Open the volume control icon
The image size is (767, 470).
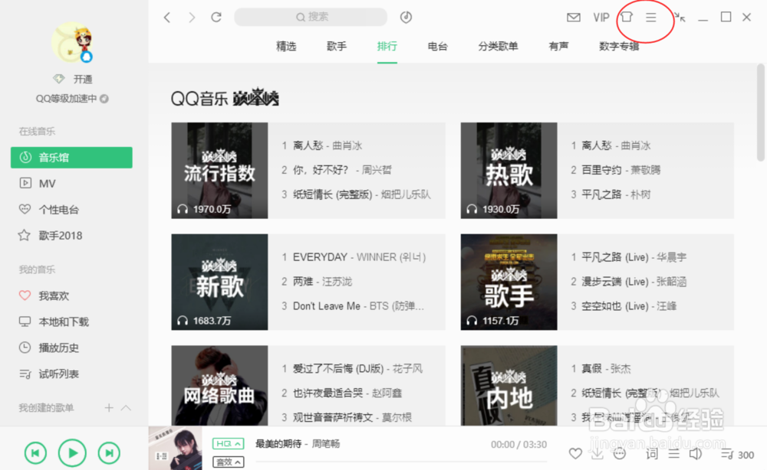coord(697,453)
